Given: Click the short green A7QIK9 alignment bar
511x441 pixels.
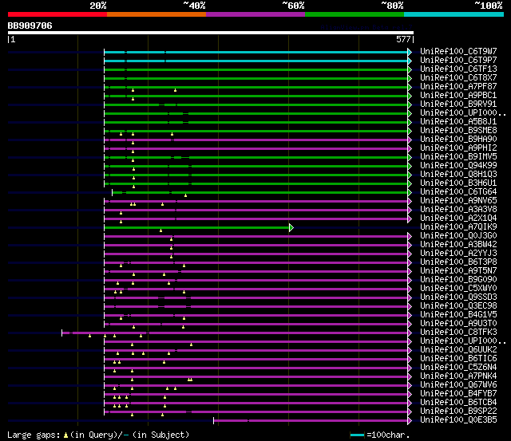Looking at the screenshot, I should pyautogui.click(x=197, y=227).
